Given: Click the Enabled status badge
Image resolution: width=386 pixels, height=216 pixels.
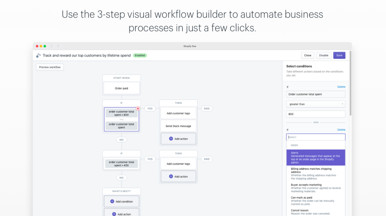Looking at the screenshot, I should [x=140, y=55].
